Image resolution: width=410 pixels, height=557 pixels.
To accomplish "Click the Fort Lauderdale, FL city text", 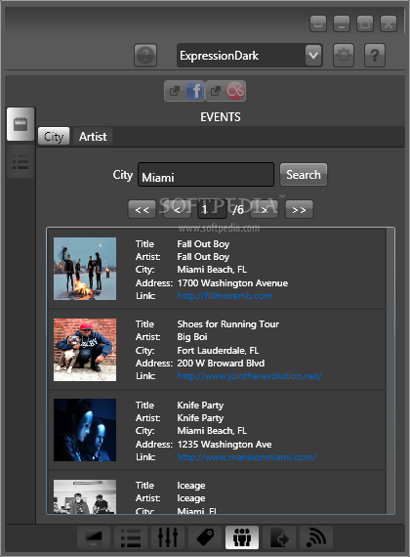I will coord(218,350).
